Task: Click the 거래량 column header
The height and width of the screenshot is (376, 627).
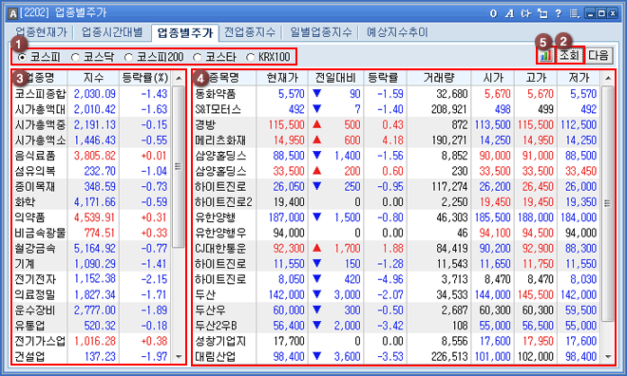Action: pyautogui.click(x=439, y=78)
